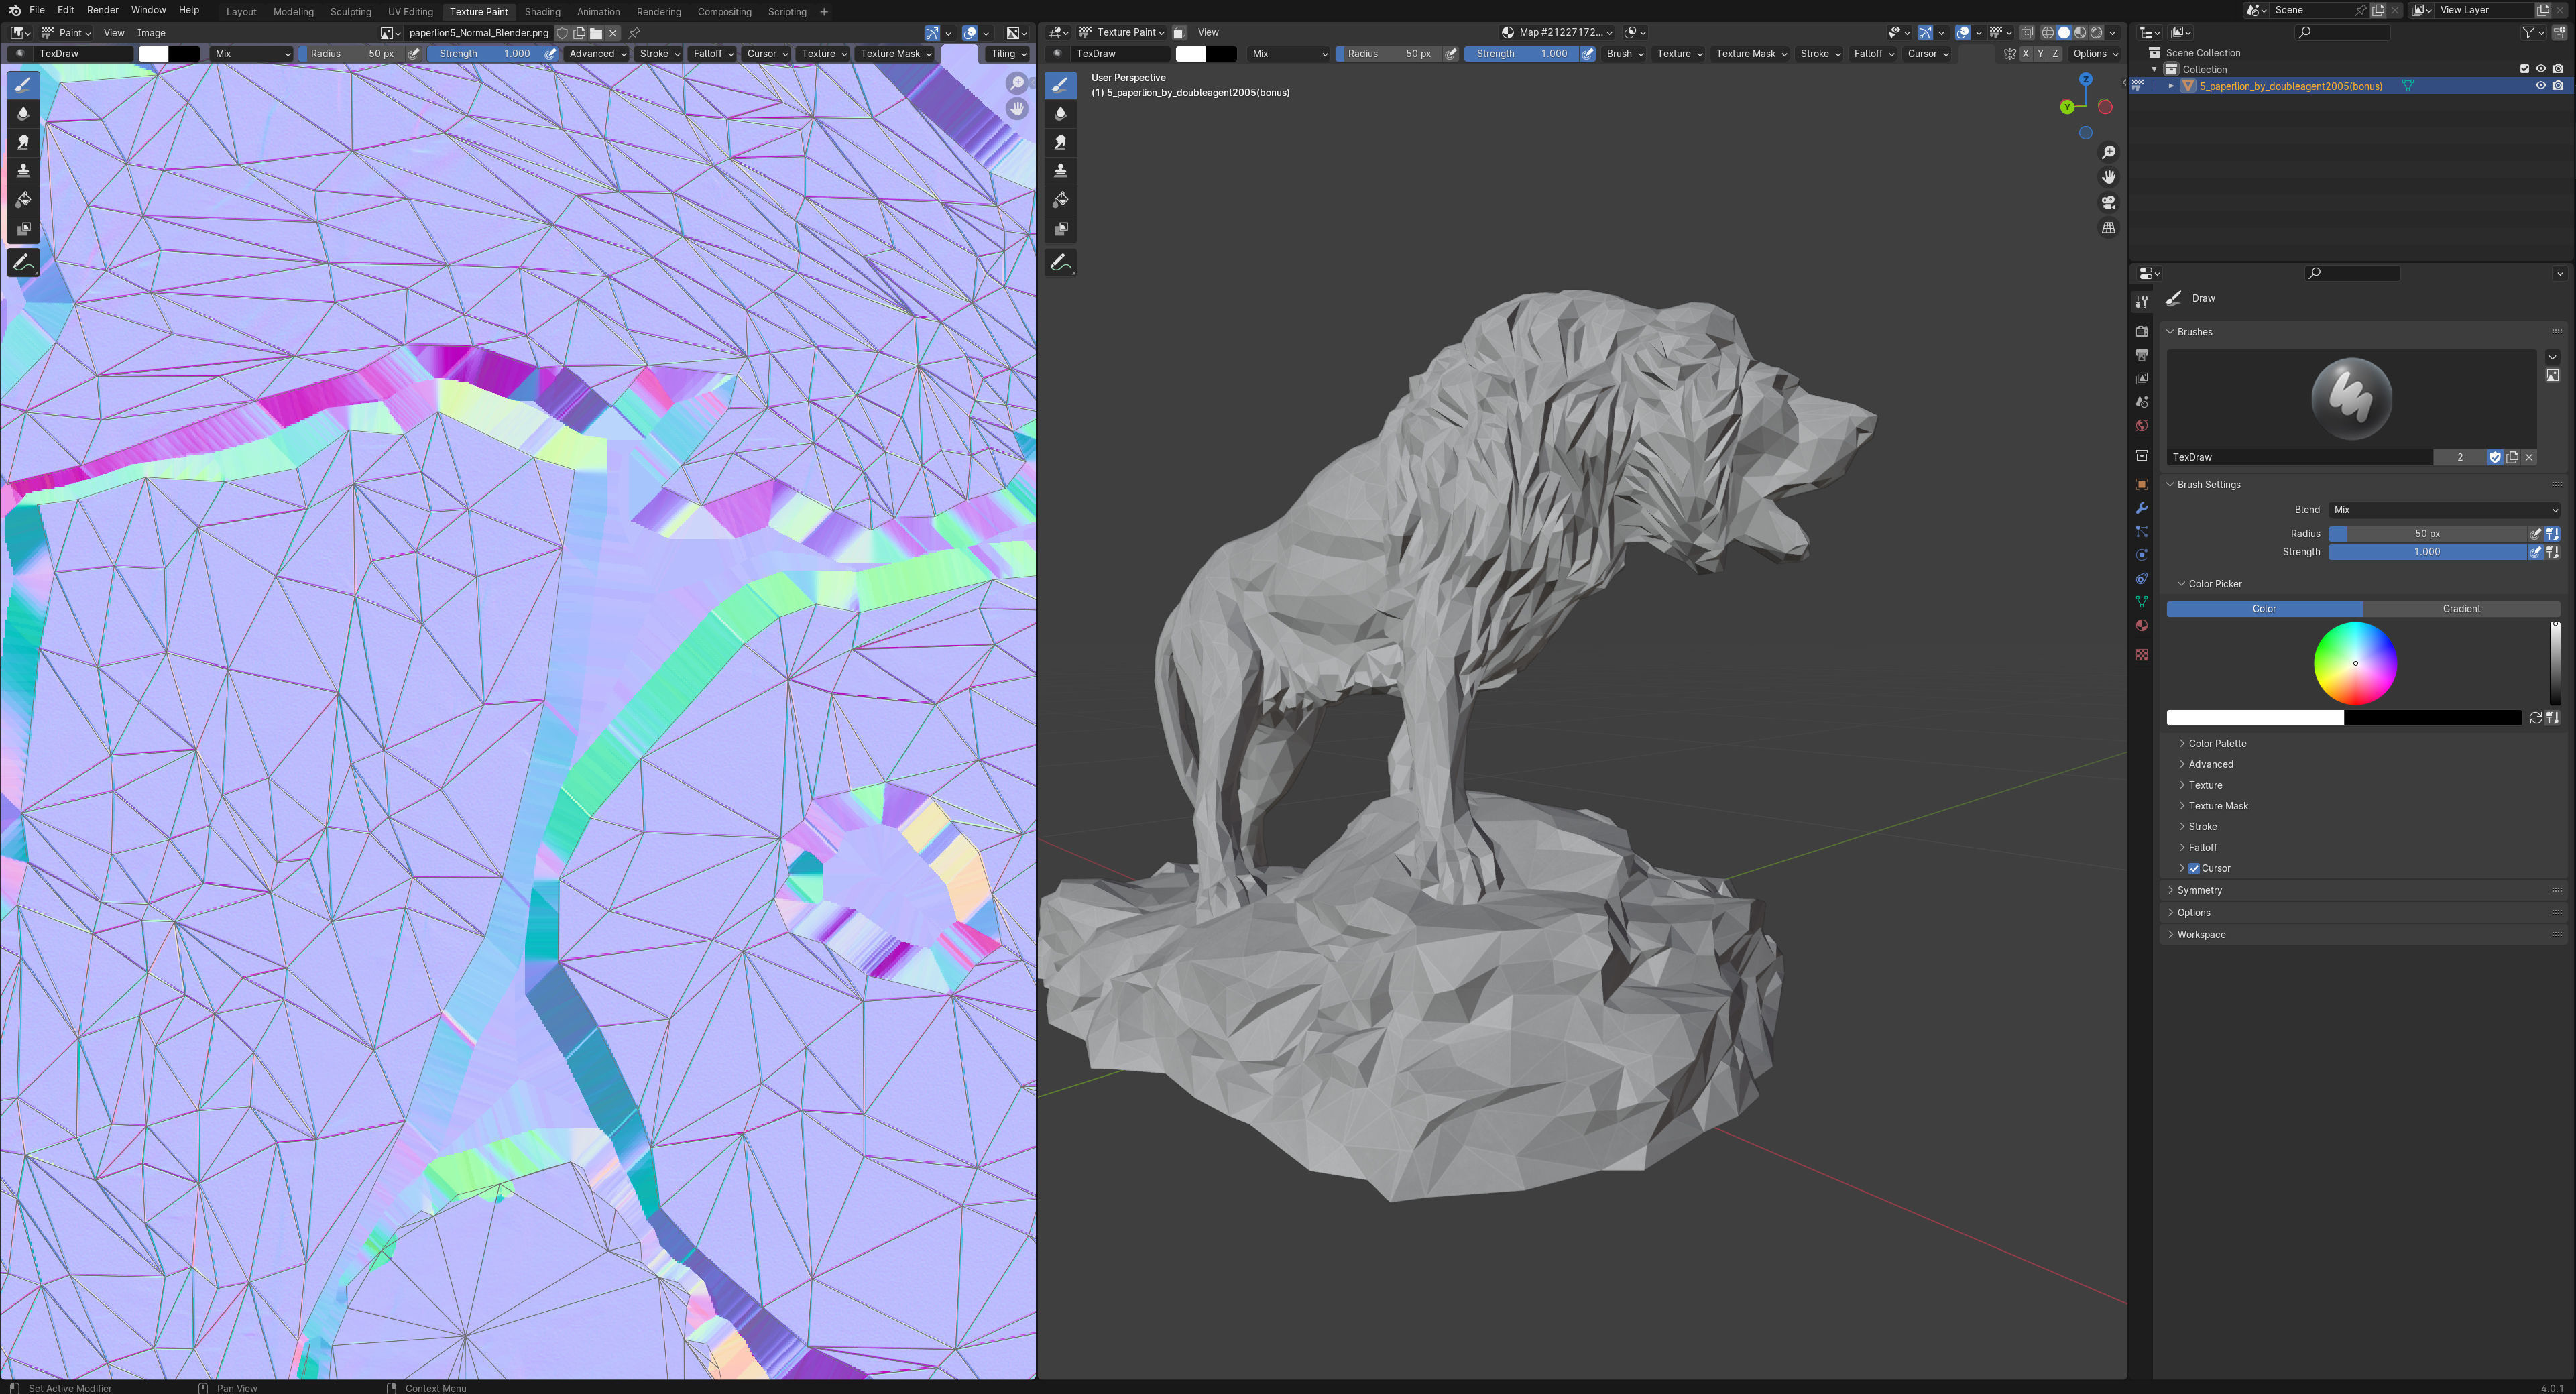Expand the Color Palette subpanel
Screen dimensions: 2576x1394
pyautogui.click(x=2217, y=744)
